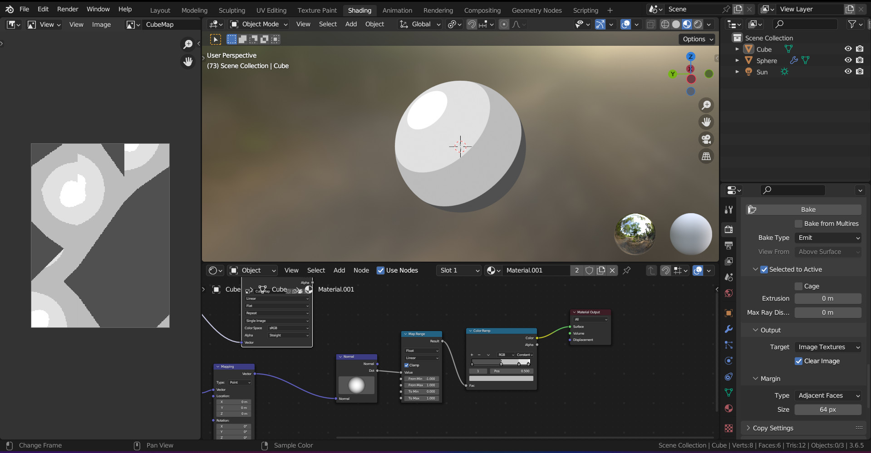Open the Material properties tab
The width and height of the screenshot is (871, 453).
(x=728, y=409)
